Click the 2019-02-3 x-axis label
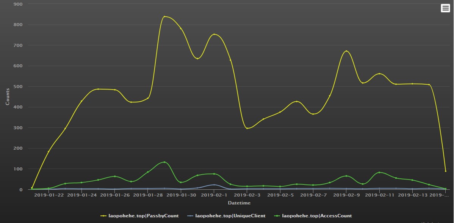Viewport: 454px width, 223px height. (247, 195)
